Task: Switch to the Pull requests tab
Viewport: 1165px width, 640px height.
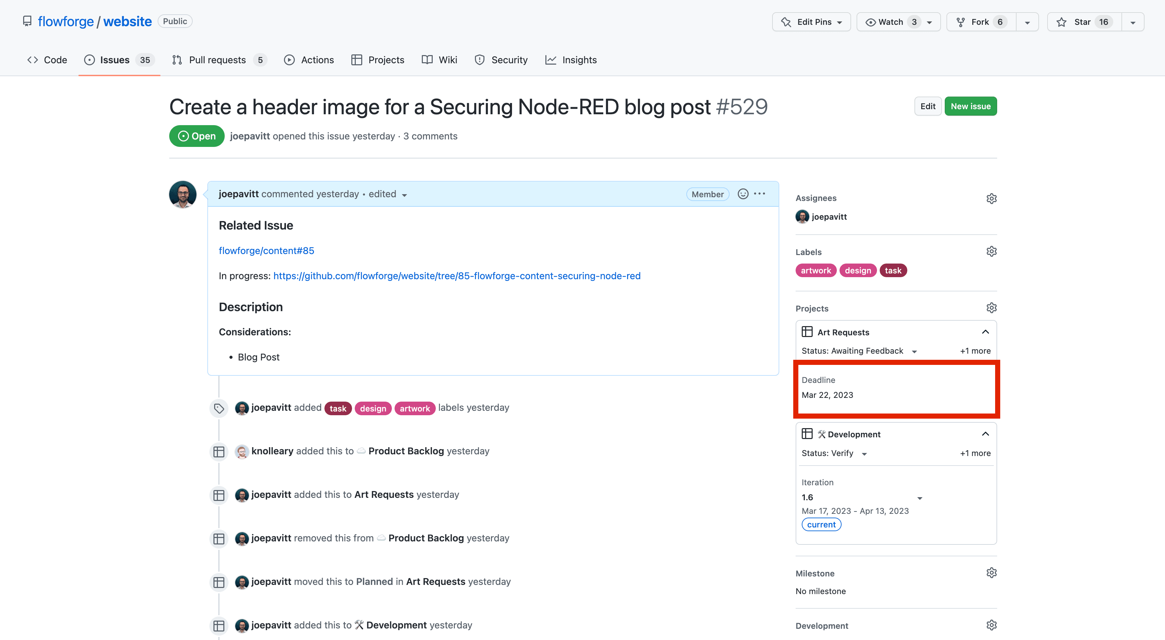Action: [x=217, y=60]
